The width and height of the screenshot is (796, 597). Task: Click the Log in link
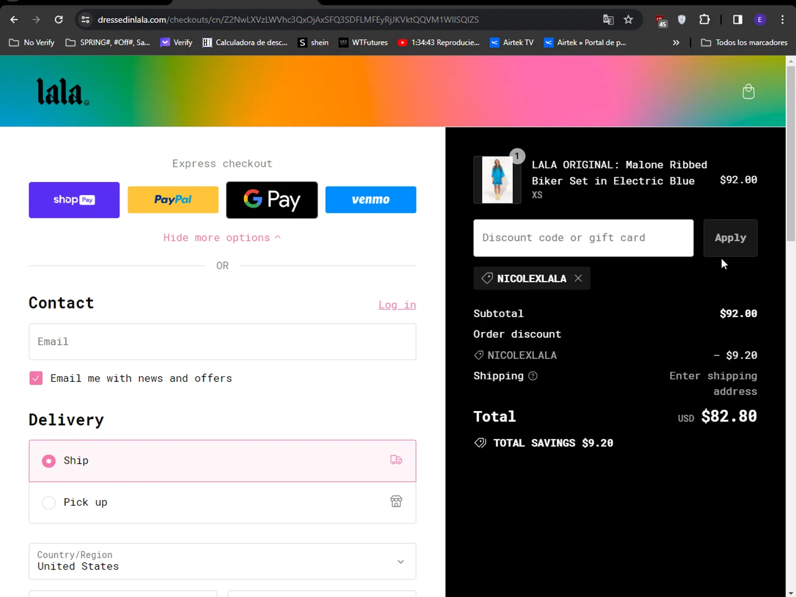tap(397, 305)
